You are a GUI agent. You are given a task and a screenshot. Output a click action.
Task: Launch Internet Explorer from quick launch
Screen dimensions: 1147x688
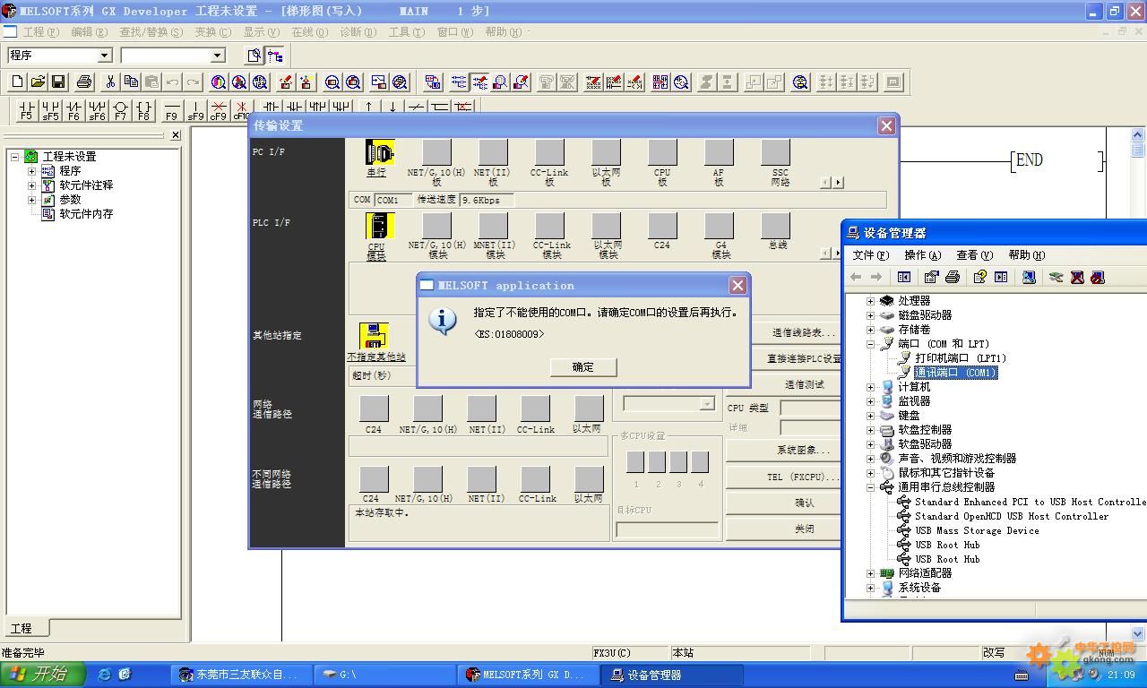[x=105, y=675]
